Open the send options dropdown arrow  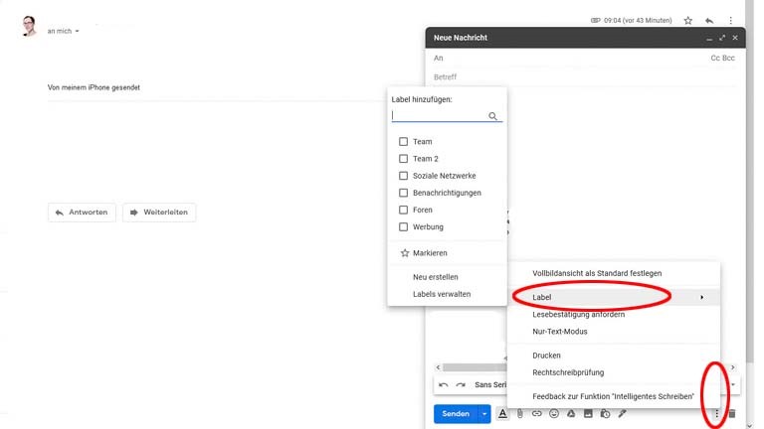click(484, 413)
